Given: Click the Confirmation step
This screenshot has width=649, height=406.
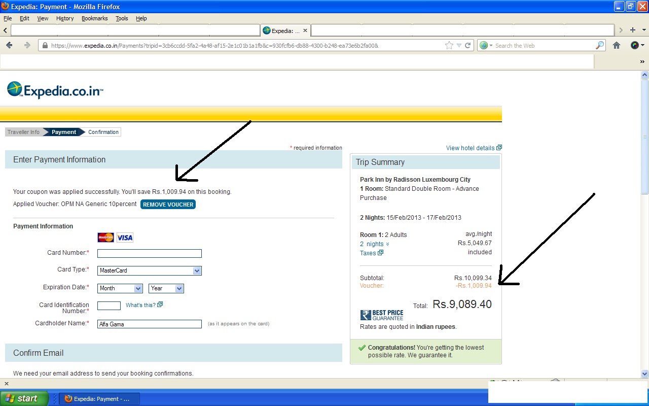Looking at the screenshot, I should [x=103, y=132].
